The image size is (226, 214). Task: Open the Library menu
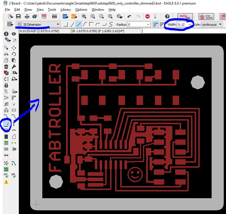click(65, 10)
